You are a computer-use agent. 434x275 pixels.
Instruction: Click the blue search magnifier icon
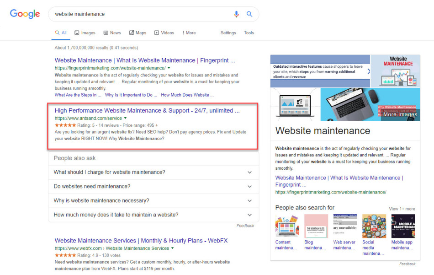(x=249, y=14)
